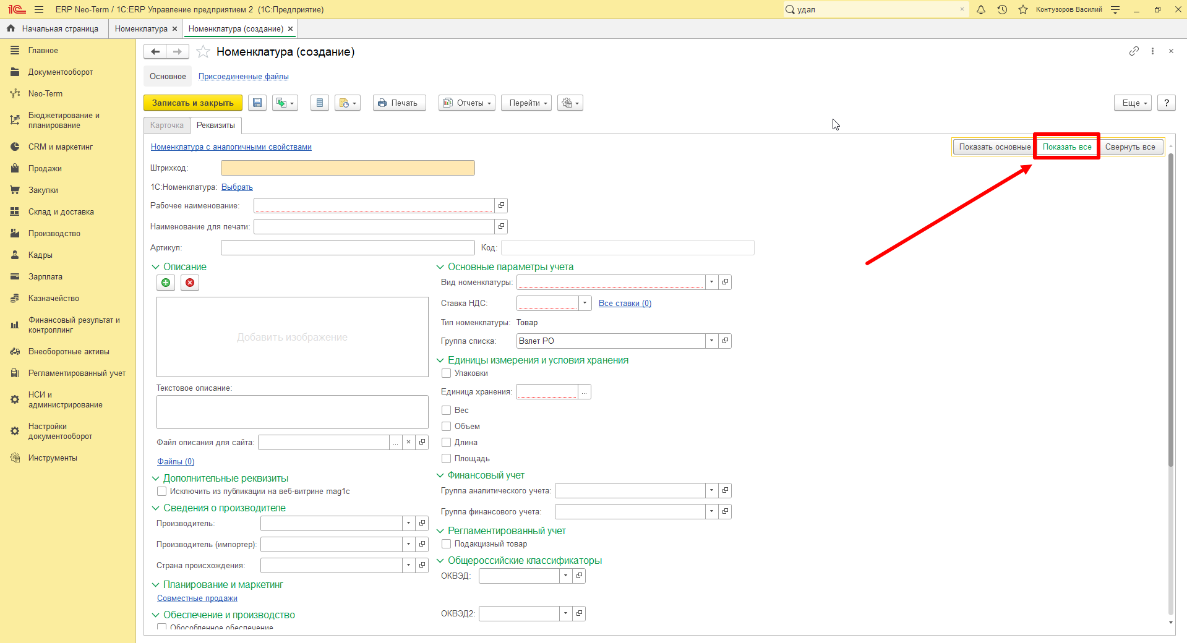Image resolution: width=1187 pixels, height=643 pixels.
Task: Tick the Объем checkbox
Action: pyautogui.click(x=446, y=427)
